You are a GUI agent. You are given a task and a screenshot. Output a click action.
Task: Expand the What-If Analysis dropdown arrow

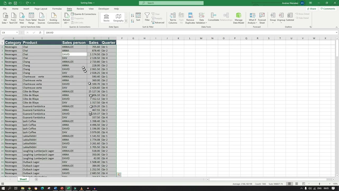[x=256, y=23]
